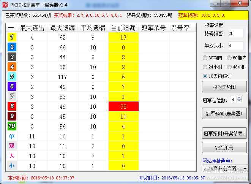Decrease 冠军定位数 with the down arrow
Screen dimensions: 251x184
239,101
